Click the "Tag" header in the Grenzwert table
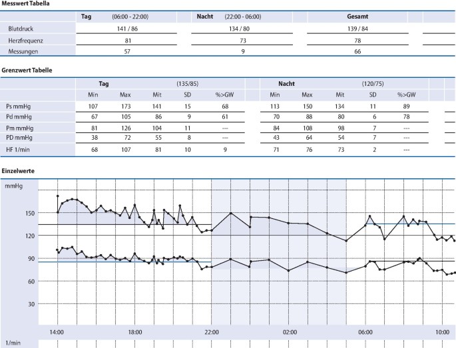The width and height of the screenshot is (456, 348). click(104, 84)
